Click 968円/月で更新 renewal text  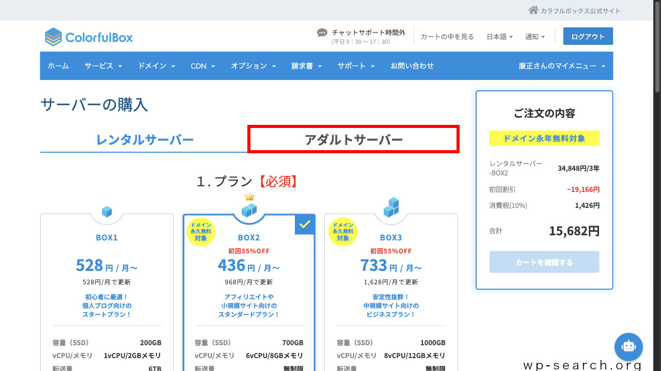[249, 282]
